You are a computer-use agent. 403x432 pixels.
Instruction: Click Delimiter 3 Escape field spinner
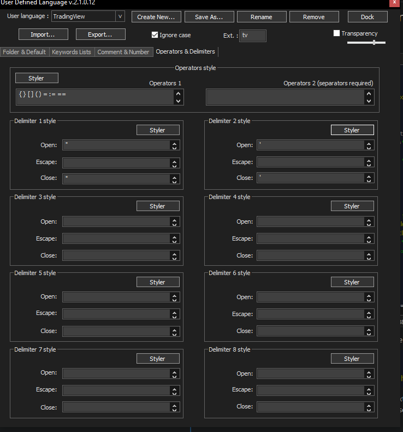(174, 239)
